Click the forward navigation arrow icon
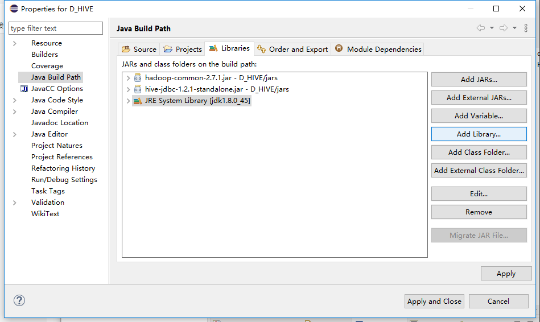 pyautogui.click(x=504, y=28)
